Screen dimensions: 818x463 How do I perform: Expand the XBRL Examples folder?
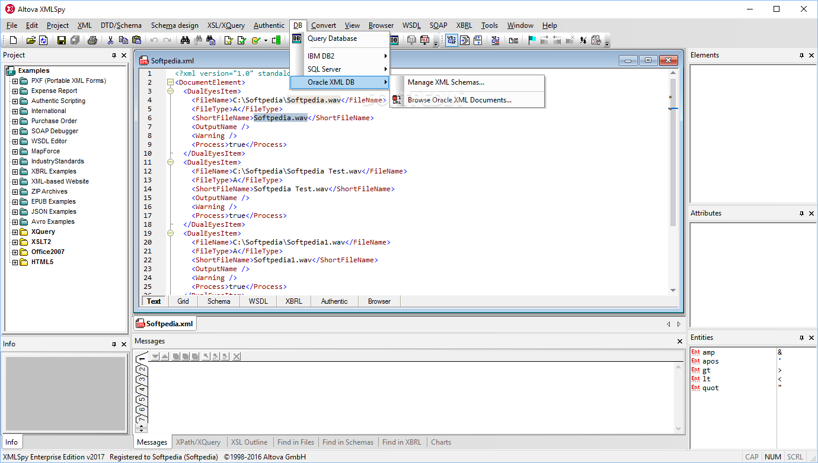click(x=15, y=172)
